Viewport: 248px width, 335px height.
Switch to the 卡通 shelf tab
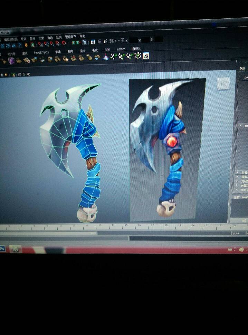point(58,52)
